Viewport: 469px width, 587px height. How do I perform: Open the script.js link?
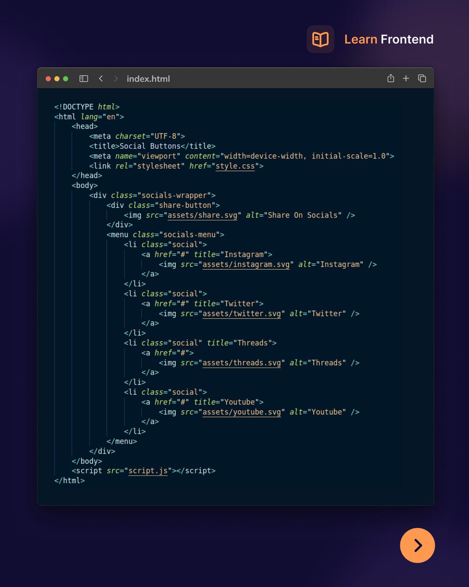[x=148, y=470]
